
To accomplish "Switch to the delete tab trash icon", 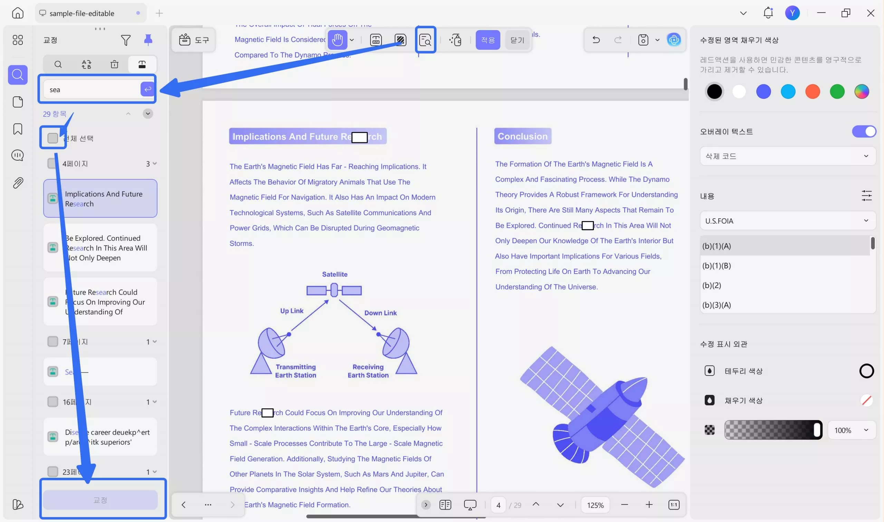I will (114, 64).
